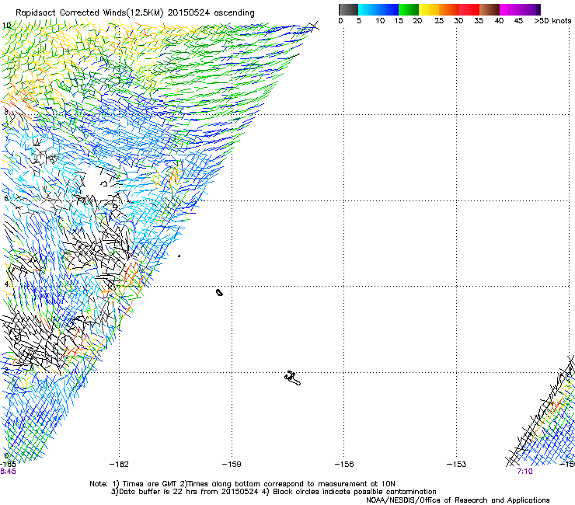The width and height of the screenshot is (575, 505).
Task: Click the longitude label '-156'
Action: click(344, 465)
